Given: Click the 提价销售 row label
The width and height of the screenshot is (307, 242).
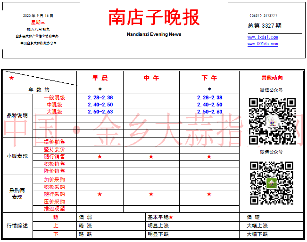Looking at the screenshot, I should pyautogui.click(x=54, y=142).
